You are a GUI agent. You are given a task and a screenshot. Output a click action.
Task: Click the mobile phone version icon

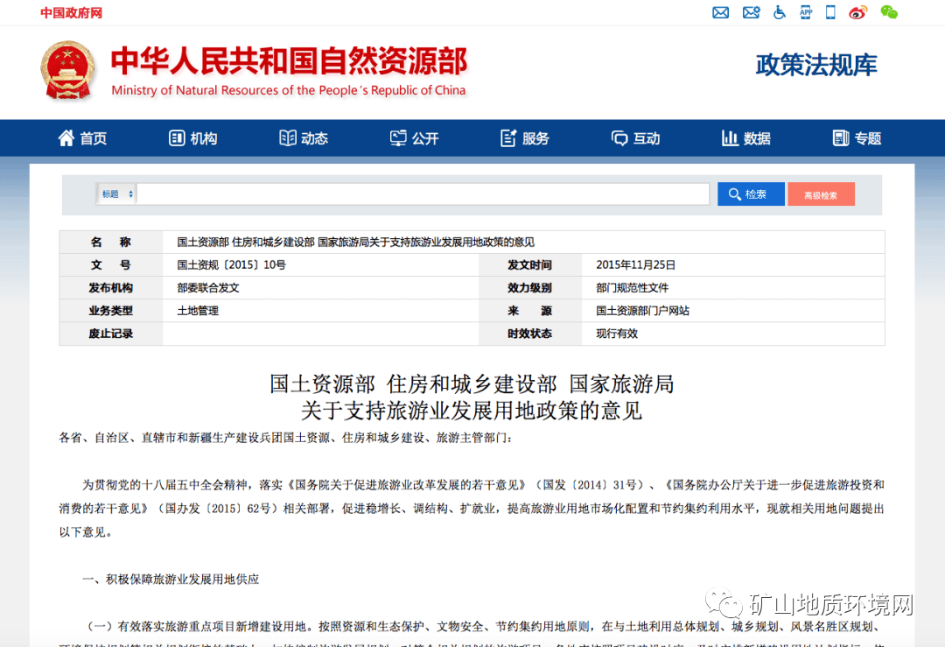[x=831, y=12]
